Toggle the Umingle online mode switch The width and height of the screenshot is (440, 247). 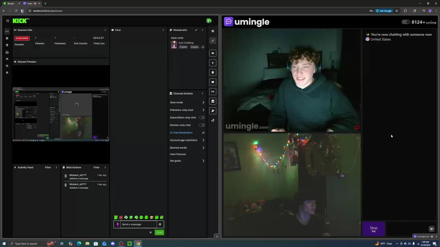(x=406, y=22)
